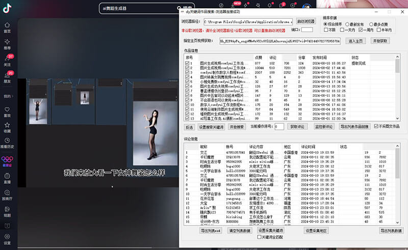The image size is (408, 250).
Task: Click down arrow of works list scrollbar
Action: tap(397, 119)
